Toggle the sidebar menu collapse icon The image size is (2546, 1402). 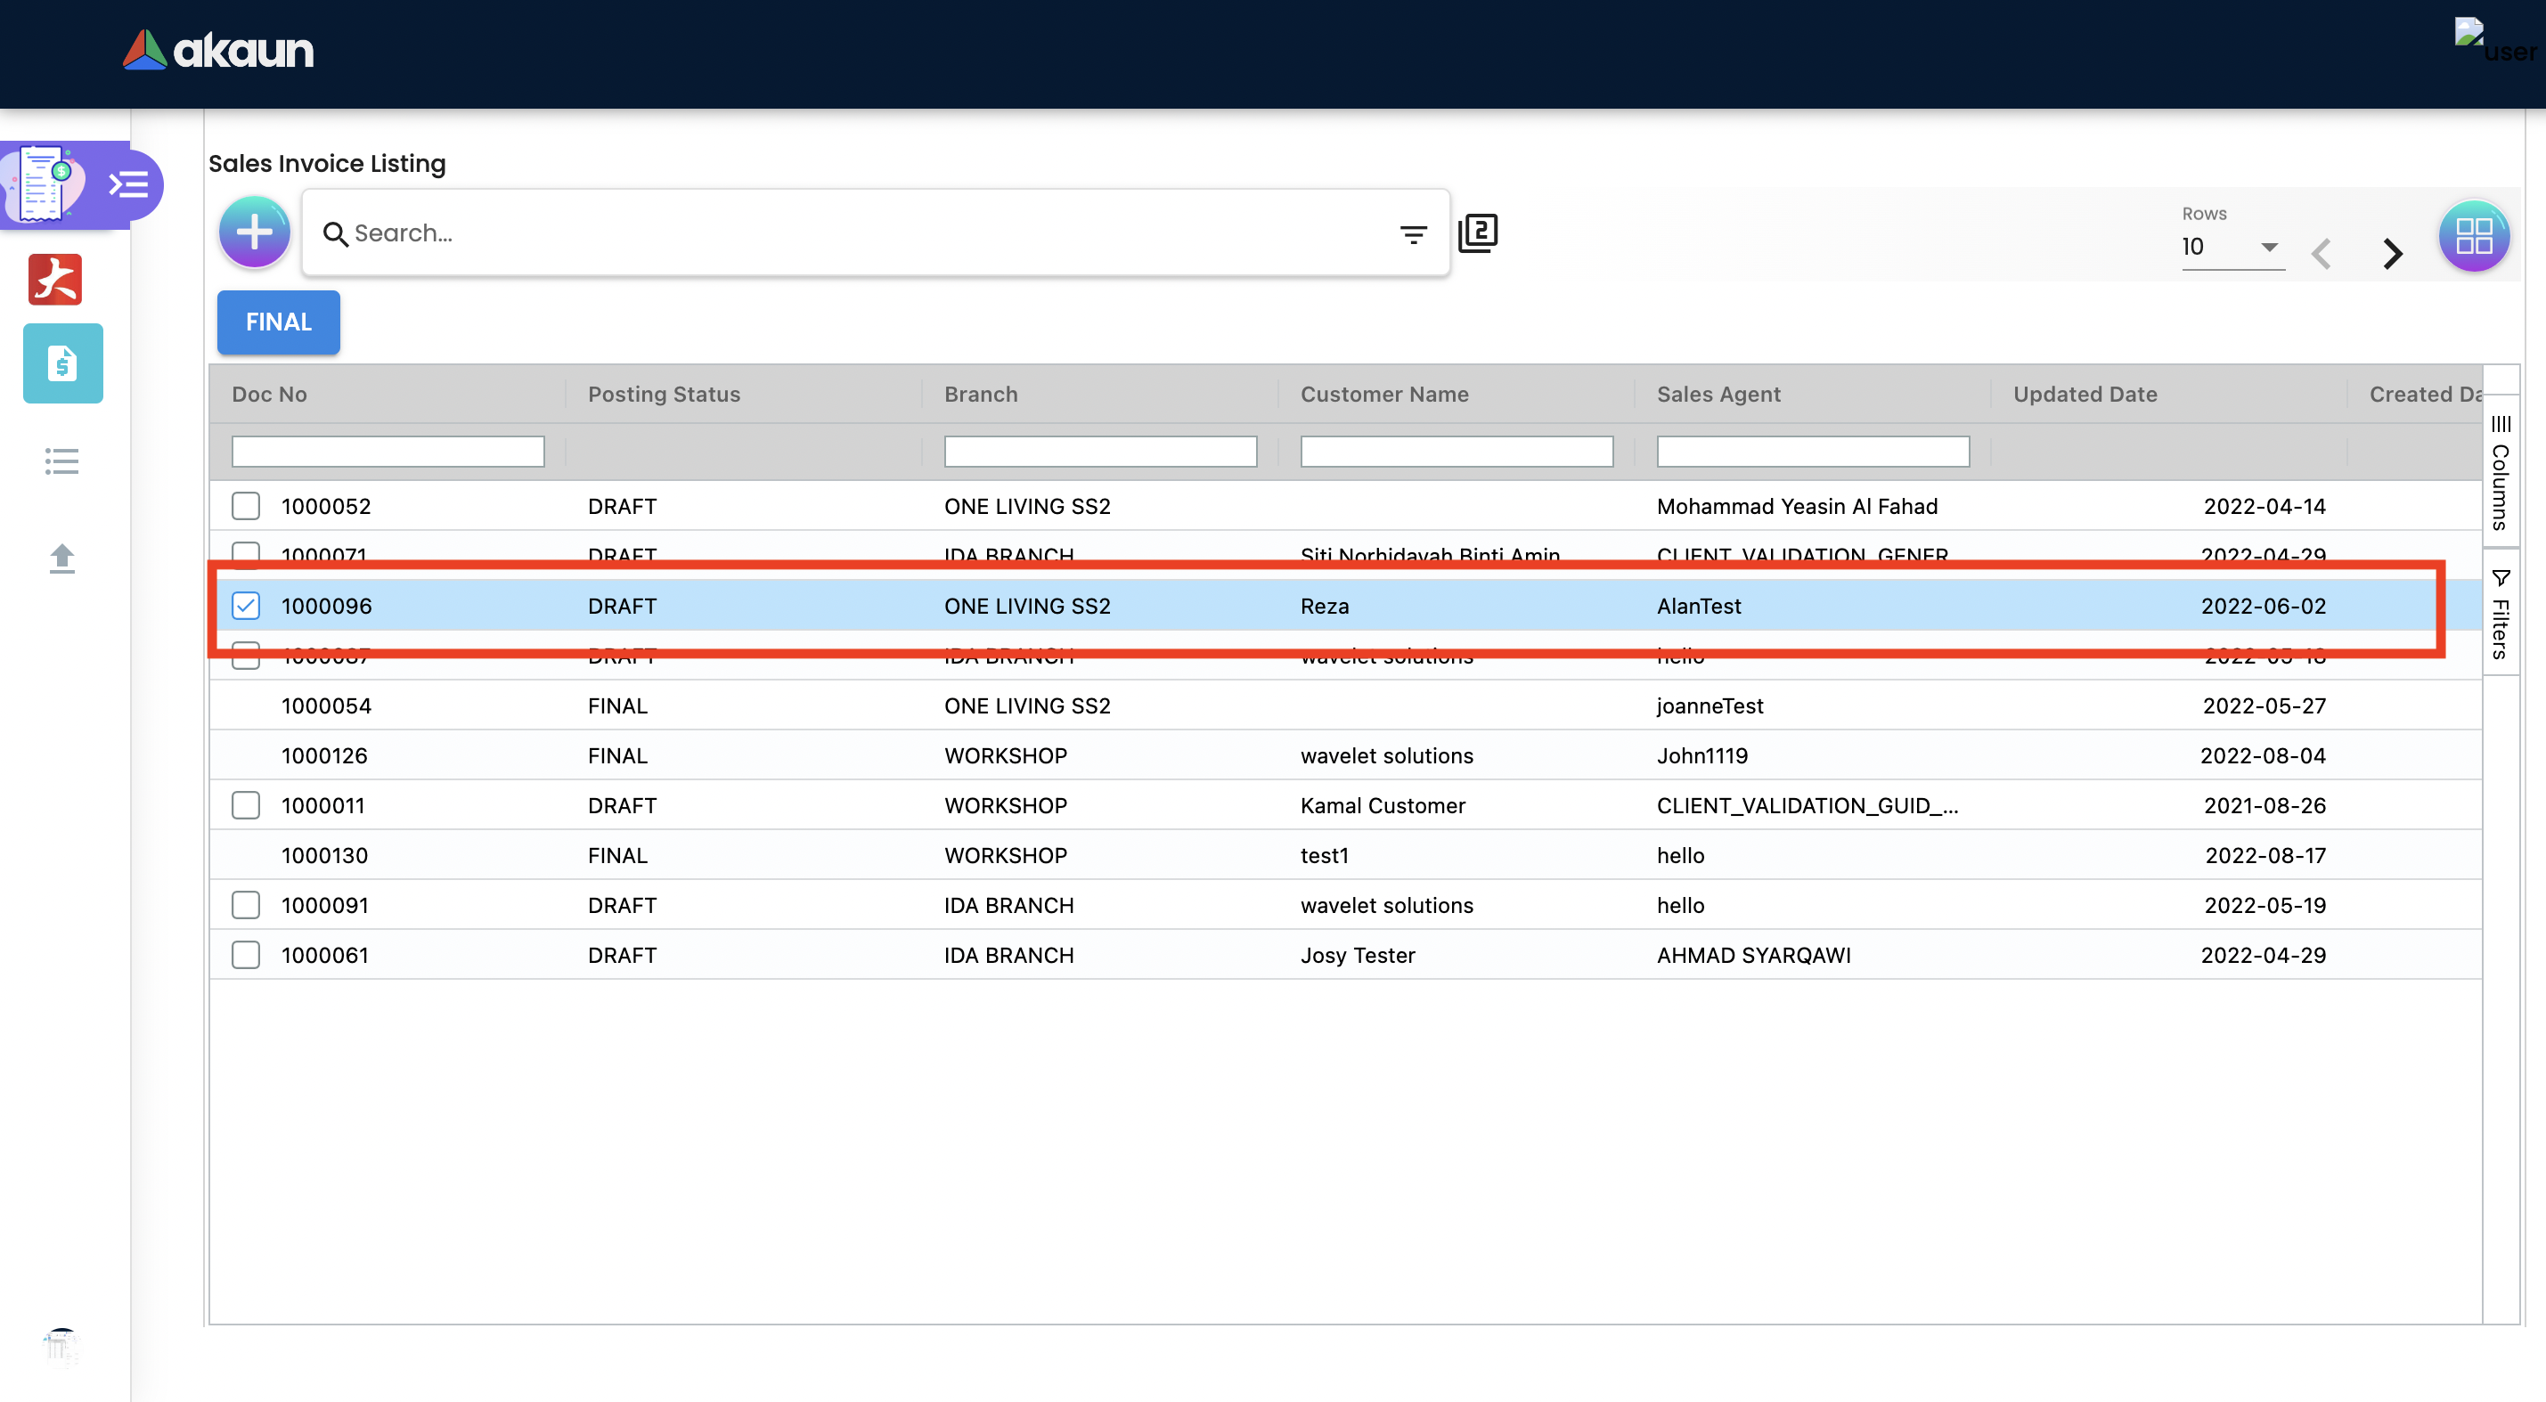(x=129, y=184)
